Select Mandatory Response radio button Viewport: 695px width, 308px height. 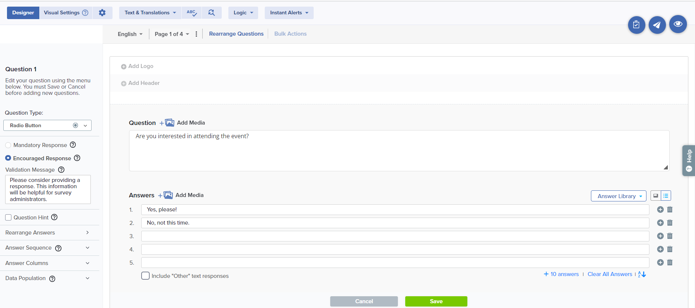coord(8,145)
